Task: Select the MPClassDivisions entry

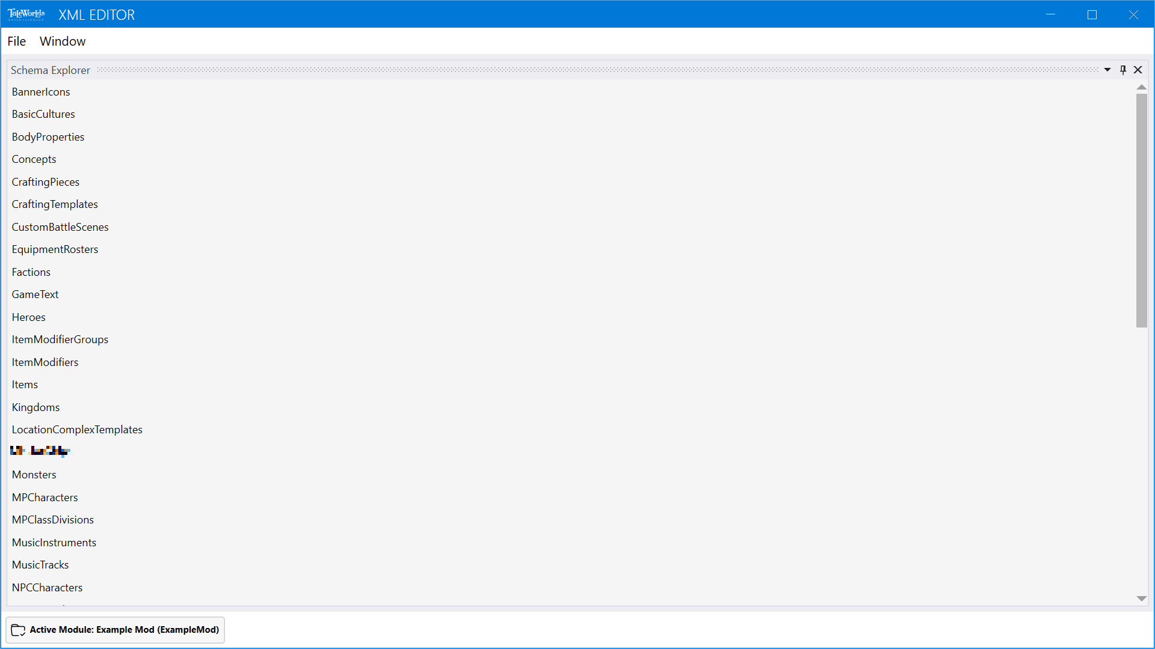Action: (53, 520)
